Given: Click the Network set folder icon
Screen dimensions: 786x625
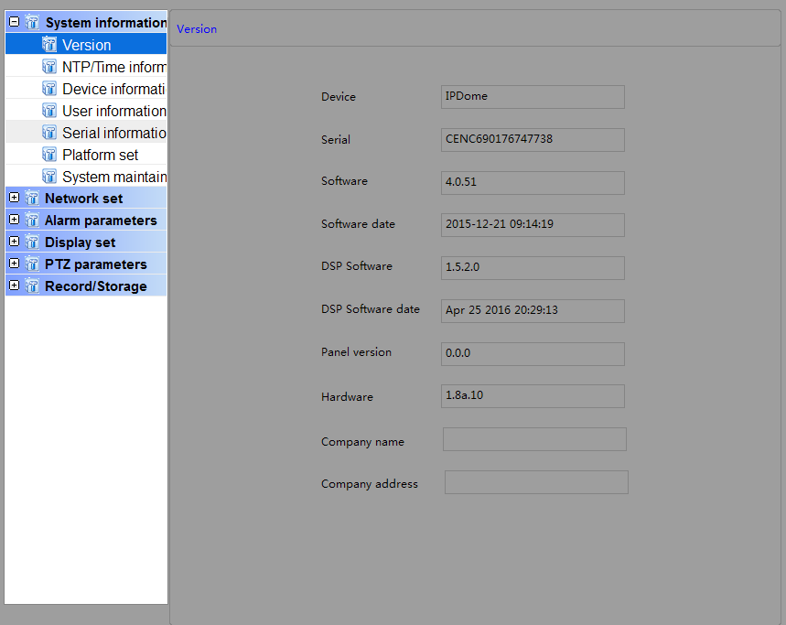Looking at the screenshot, I should pyautogui.click(x=32, y=199).
